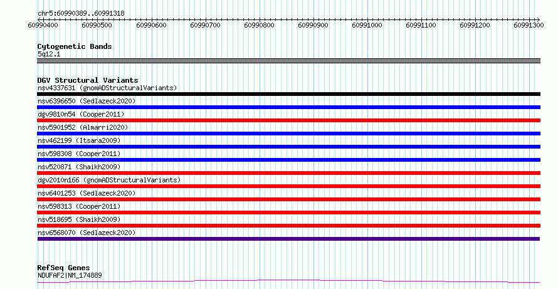Click the red nsv520871 variant bar
This screenshot has height=289, width=558.
point(288,173)
